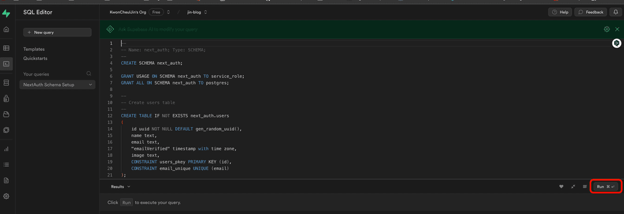Screen dimensions: 624x214
Task: Click the 'image text,' code line
Action: pos(145,155)
